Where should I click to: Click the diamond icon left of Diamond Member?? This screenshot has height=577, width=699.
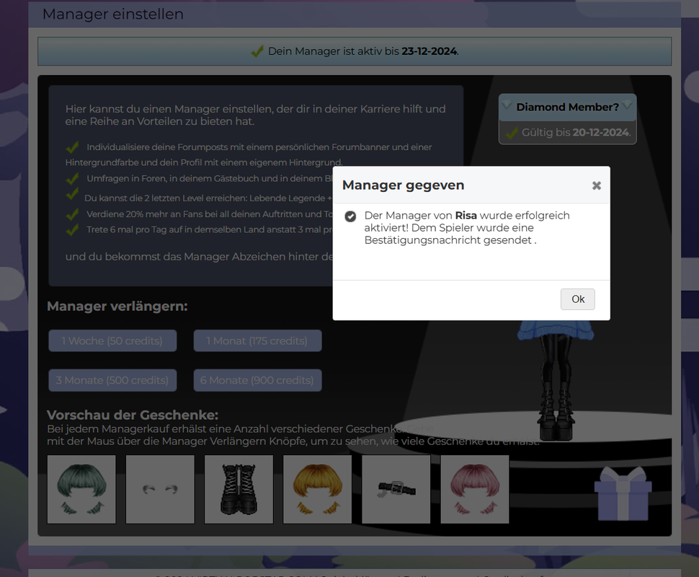coord(507,105)
